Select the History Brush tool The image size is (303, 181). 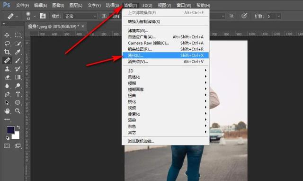click(x=18, y=69)
